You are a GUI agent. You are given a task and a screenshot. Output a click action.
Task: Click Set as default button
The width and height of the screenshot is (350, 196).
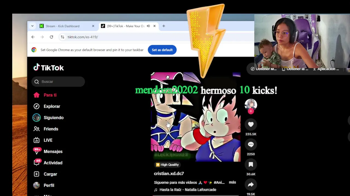tap(162, 50)
